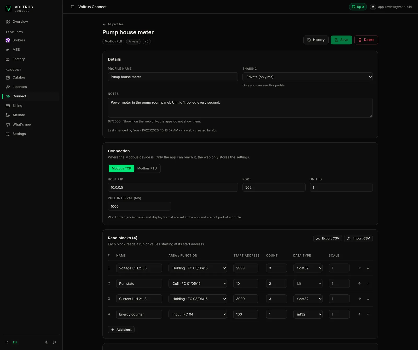Click the Poll interval field
Image resolution: width=418 pixels, height=350 pixels.
140,206
